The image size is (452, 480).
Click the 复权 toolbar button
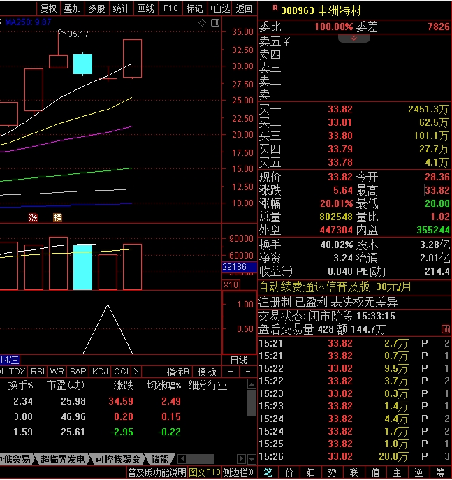pos(48,8)
